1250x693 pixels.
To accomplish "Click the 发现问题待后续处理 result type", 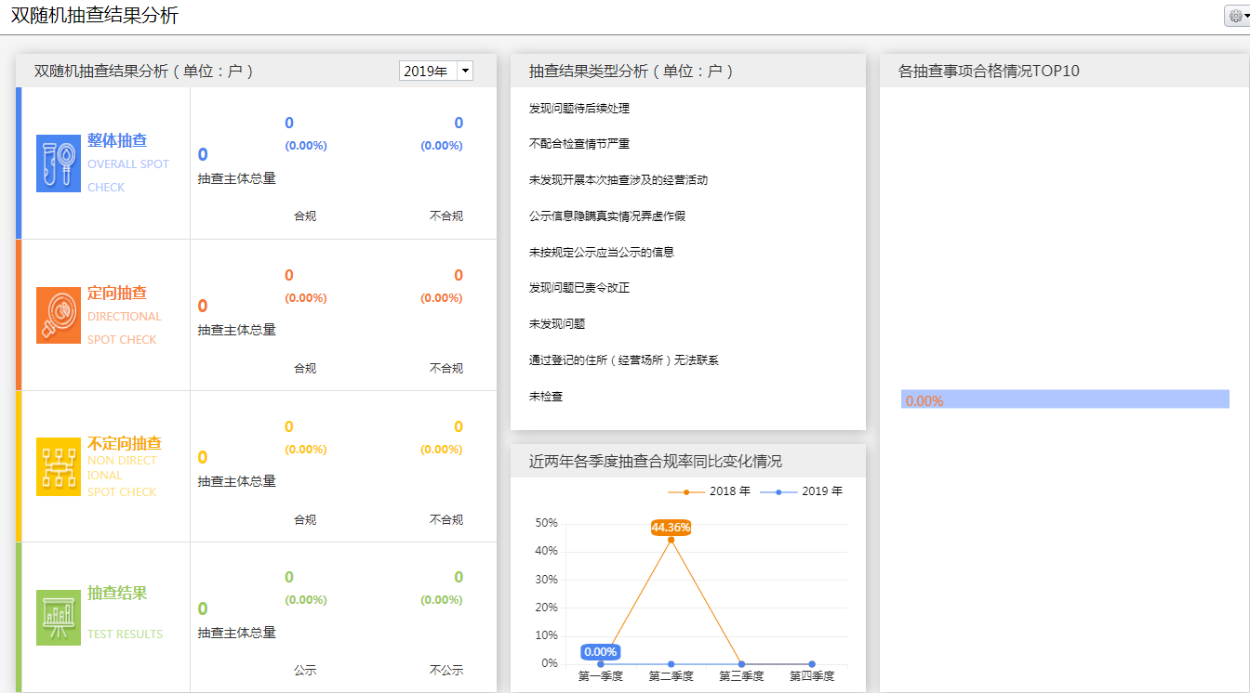I will coord(579,109).
